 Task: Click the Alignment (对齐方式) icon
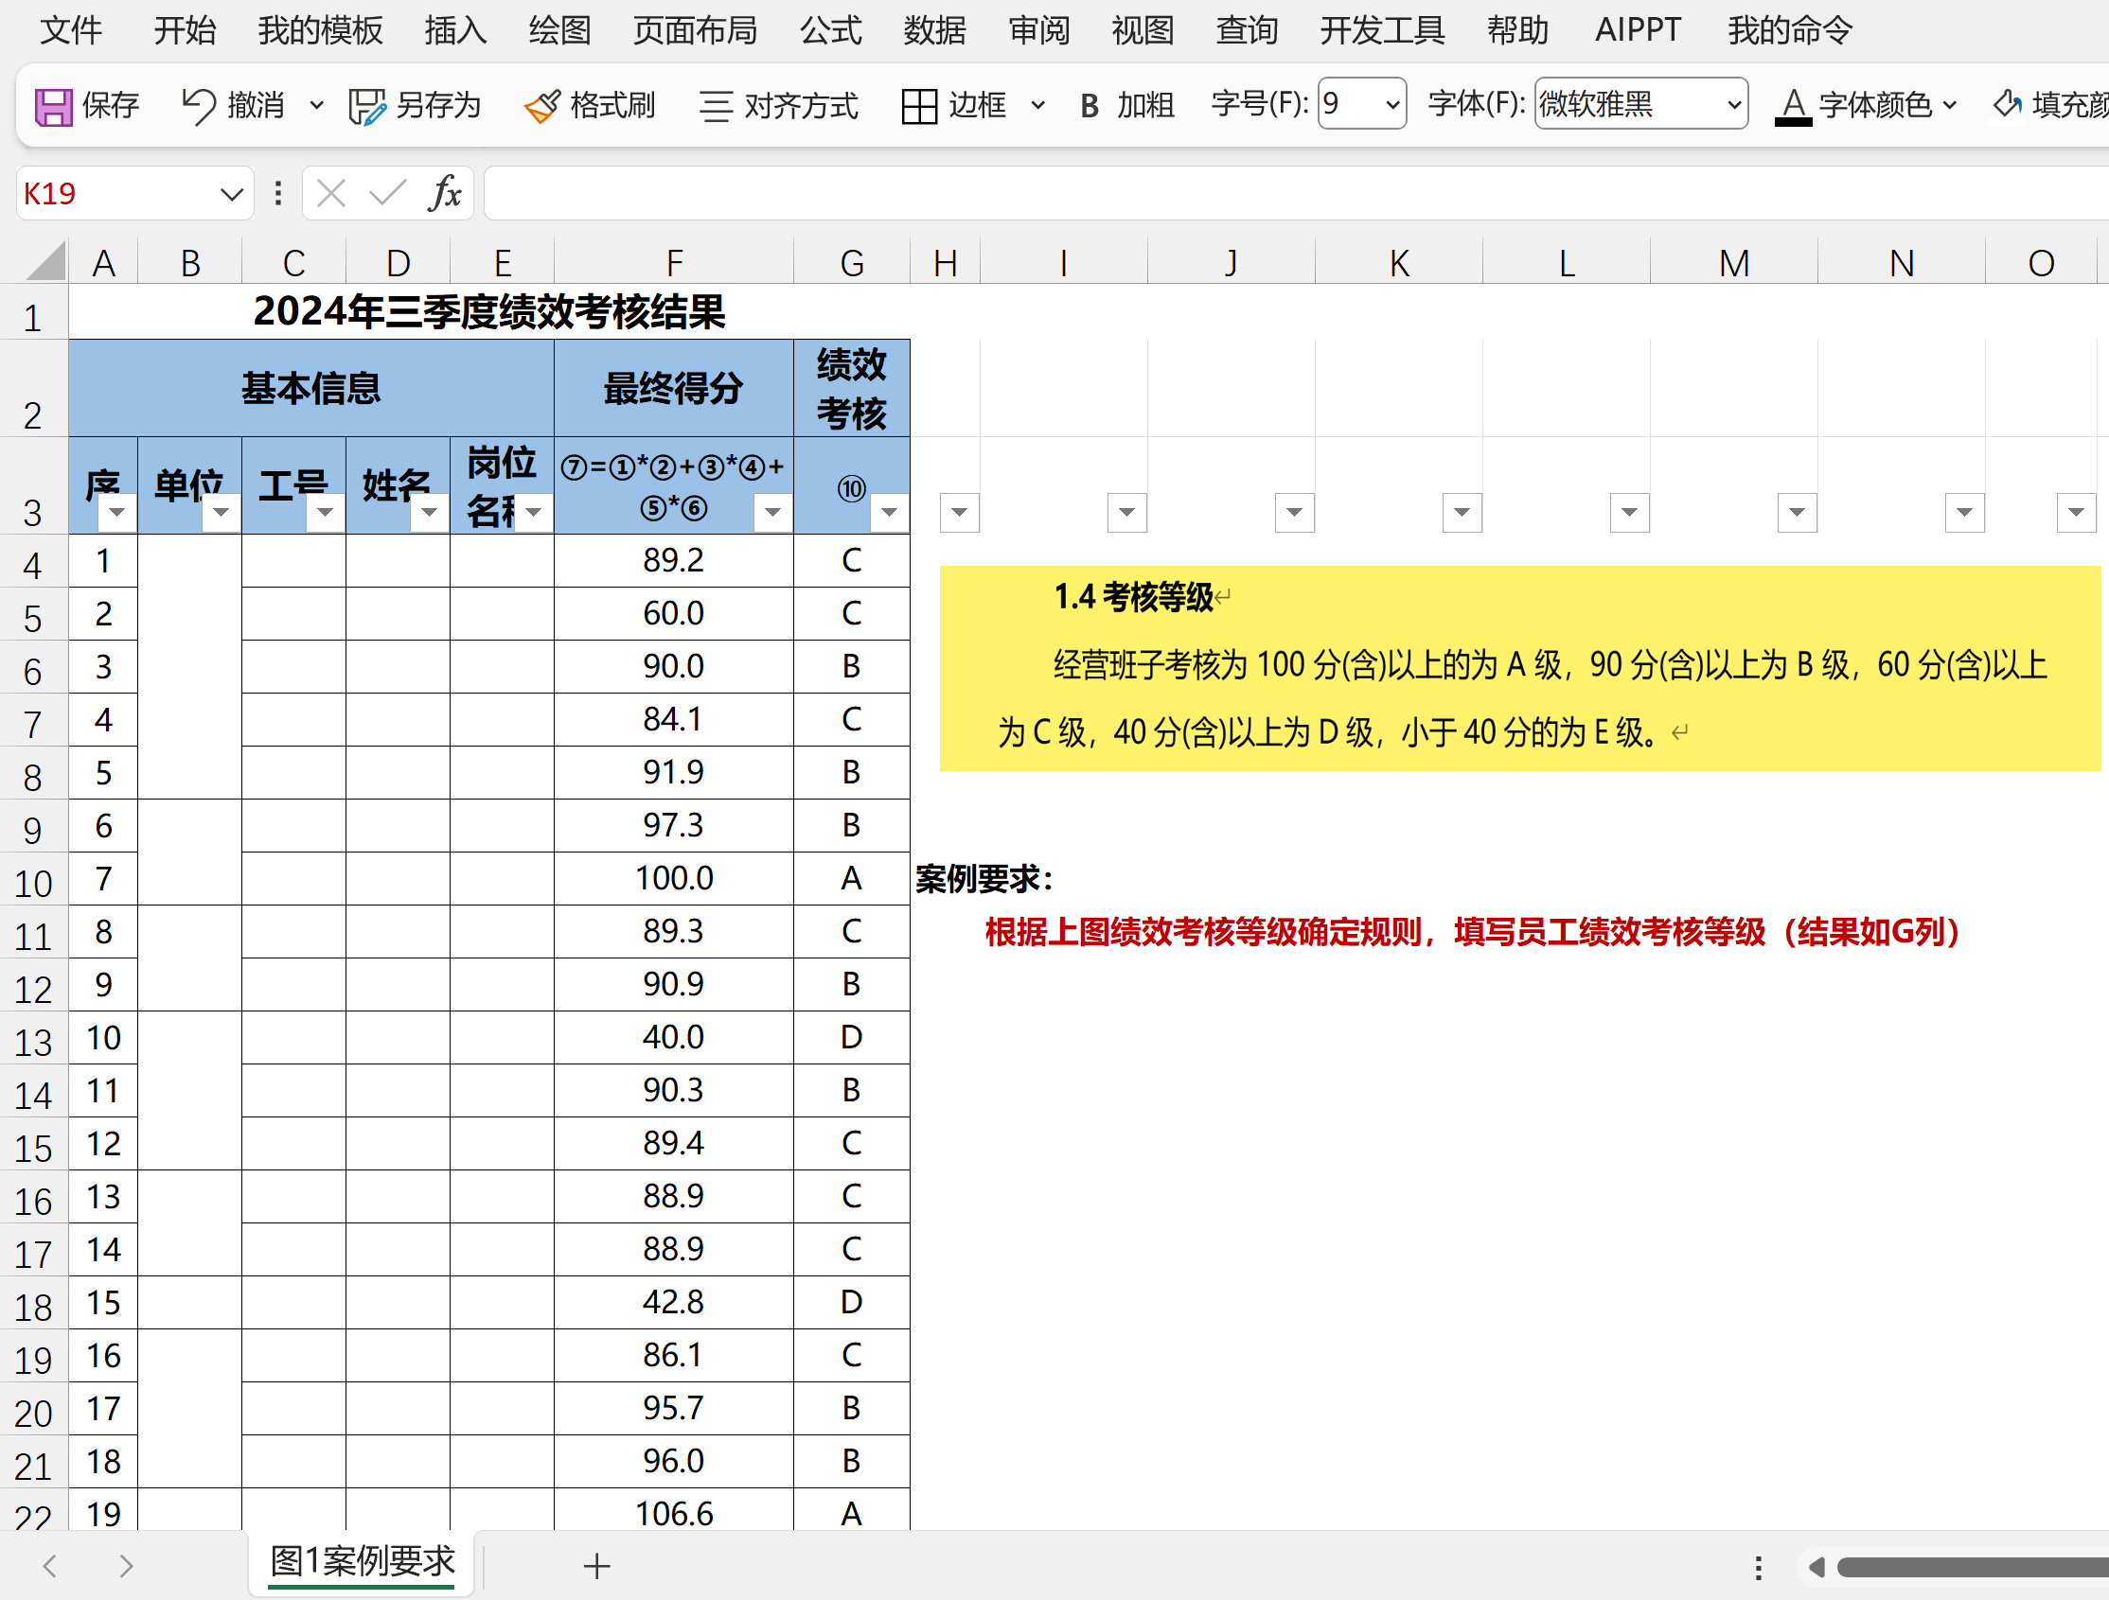click(716, 106)
